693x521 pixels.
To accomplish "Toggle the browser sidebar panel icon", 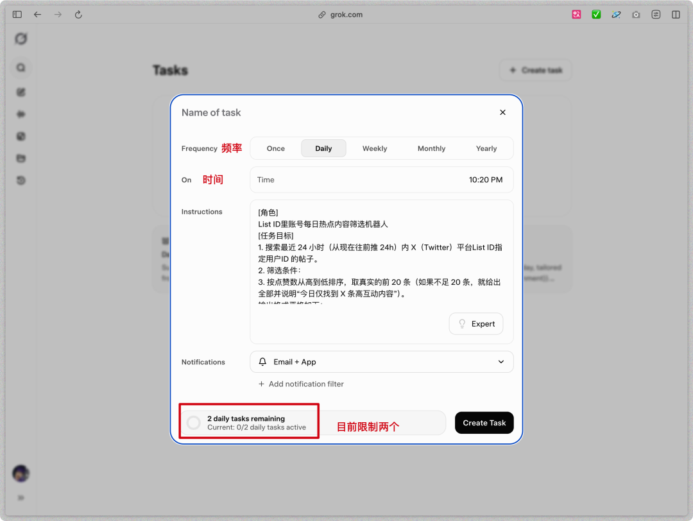I will [675, 14].
